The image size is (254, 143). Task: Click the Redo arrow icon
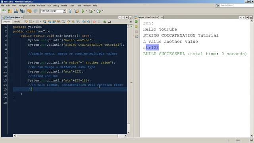[x=35, y=11]
